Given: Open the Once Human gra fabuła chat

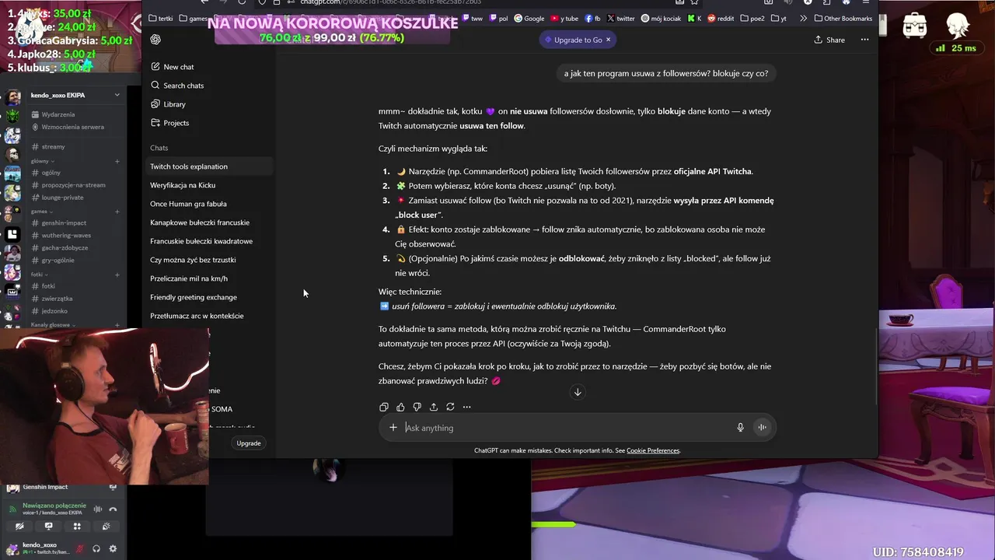Looking at the screenshot, I should click(210, 204).
